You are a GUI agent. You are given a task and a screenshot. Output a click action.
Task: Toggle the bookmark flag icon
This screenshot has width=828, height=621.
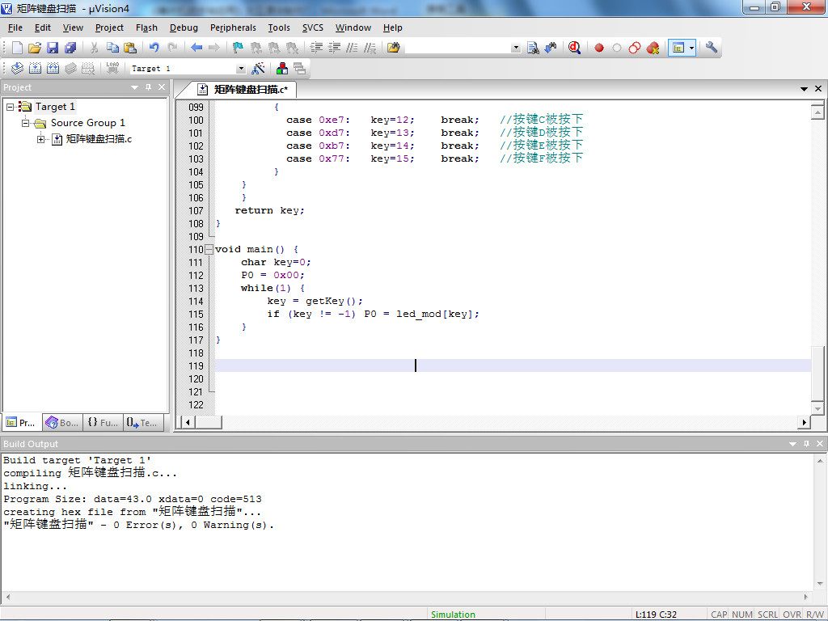click(x=238, y=48)
